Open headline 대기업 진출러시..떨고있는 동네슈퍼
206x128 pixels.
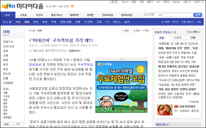179,66
